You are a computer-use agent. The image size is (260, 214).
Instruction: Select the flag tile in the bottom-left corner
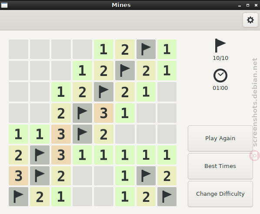coord(18,197)
